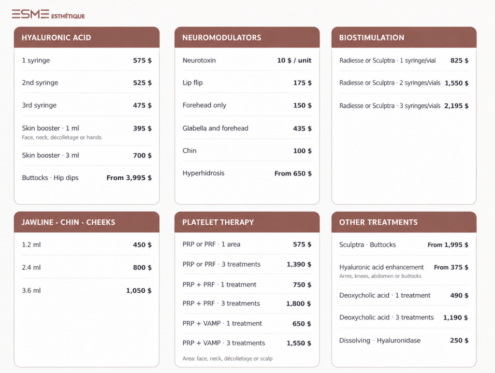Image resolution: width=495 pixels, height=373 pixels.
Task: Select the Other Treatments card header
Action: point(404,222)
